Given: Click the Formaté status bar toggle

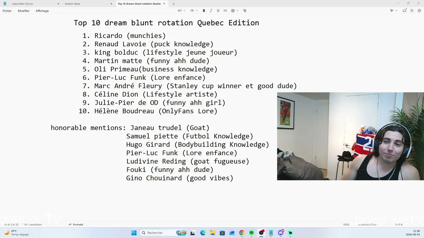Looking at the screenshot, I should point(76,224).
